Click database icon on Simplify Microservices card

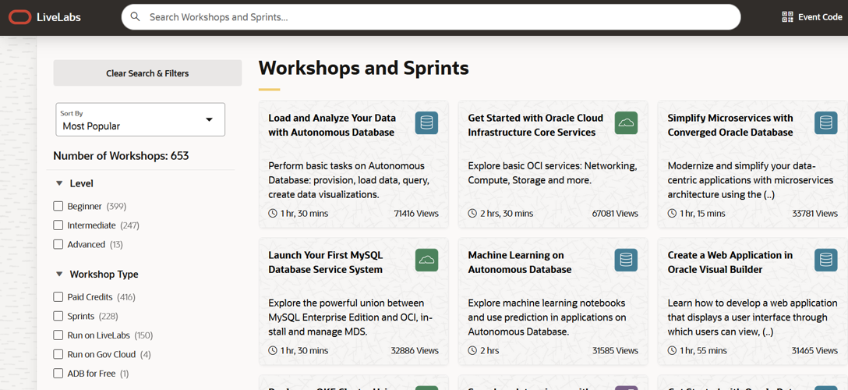(825, 123)
